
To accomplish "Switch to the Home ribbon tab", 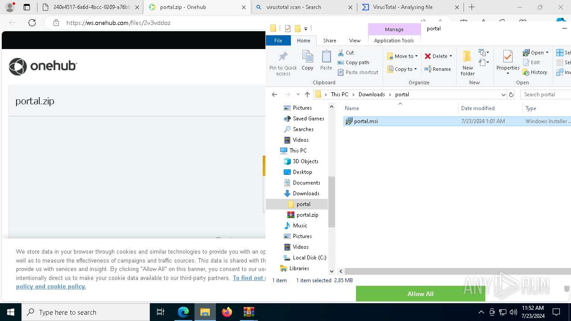I will (x=303, y=41).
